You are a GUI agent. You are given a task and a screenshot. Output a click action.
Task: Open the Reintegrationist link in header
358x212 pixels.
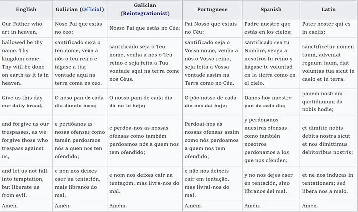(143, 13)
